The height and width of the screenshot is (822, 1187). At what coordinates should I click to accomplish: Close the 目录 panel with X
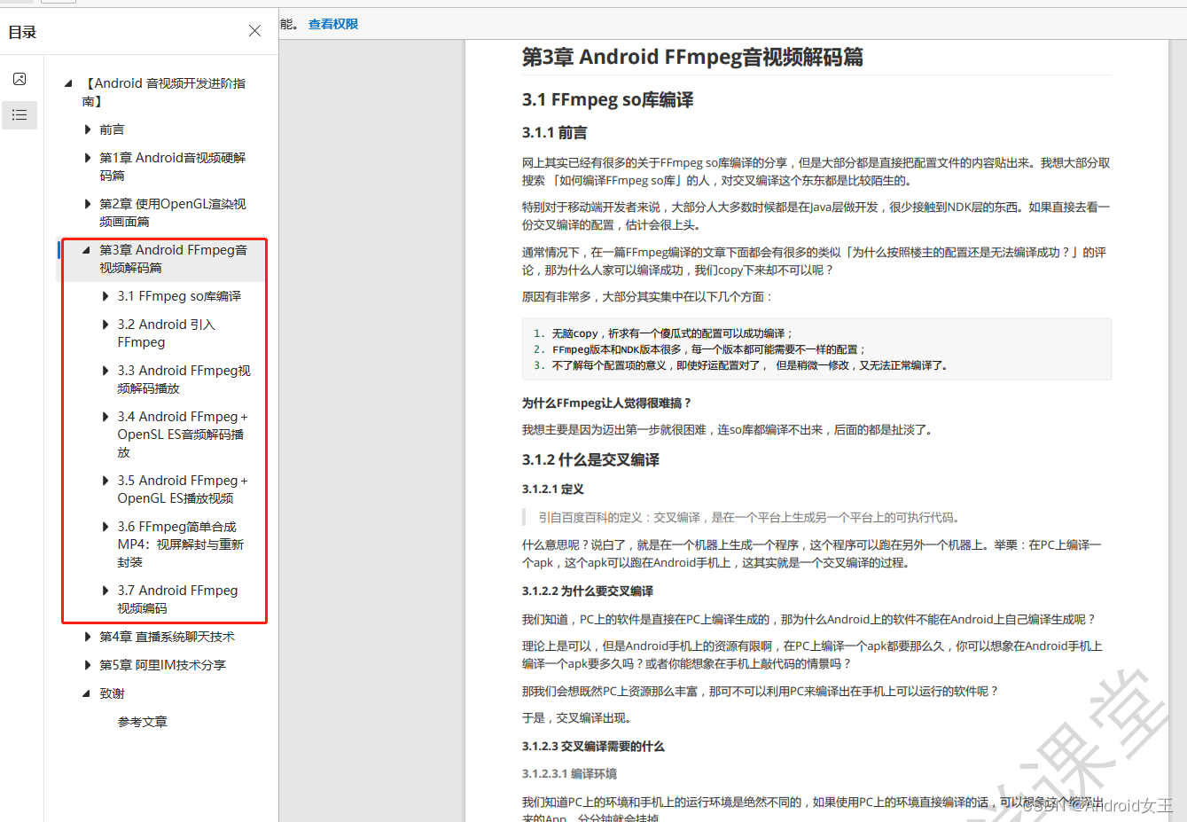click(254, 31)
